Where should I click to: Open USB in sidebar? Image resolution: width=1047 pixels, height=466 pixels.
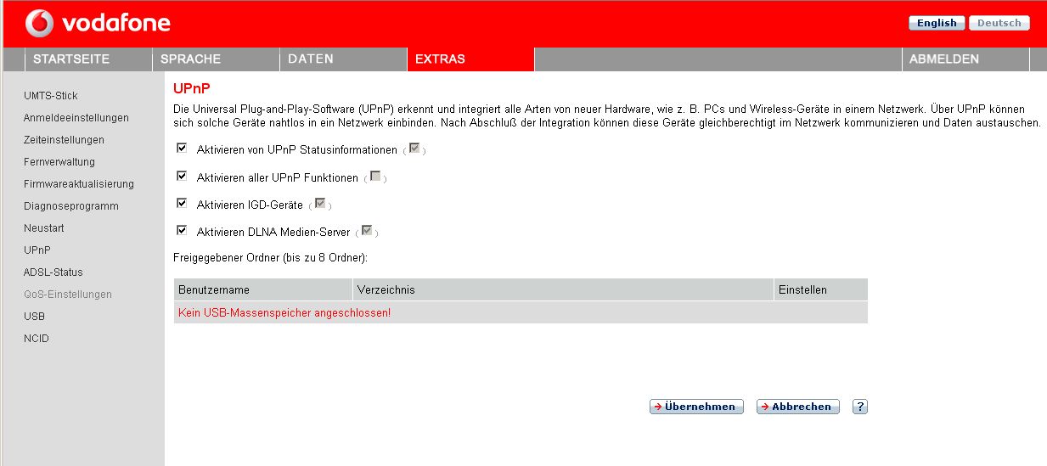pos(35,317)
